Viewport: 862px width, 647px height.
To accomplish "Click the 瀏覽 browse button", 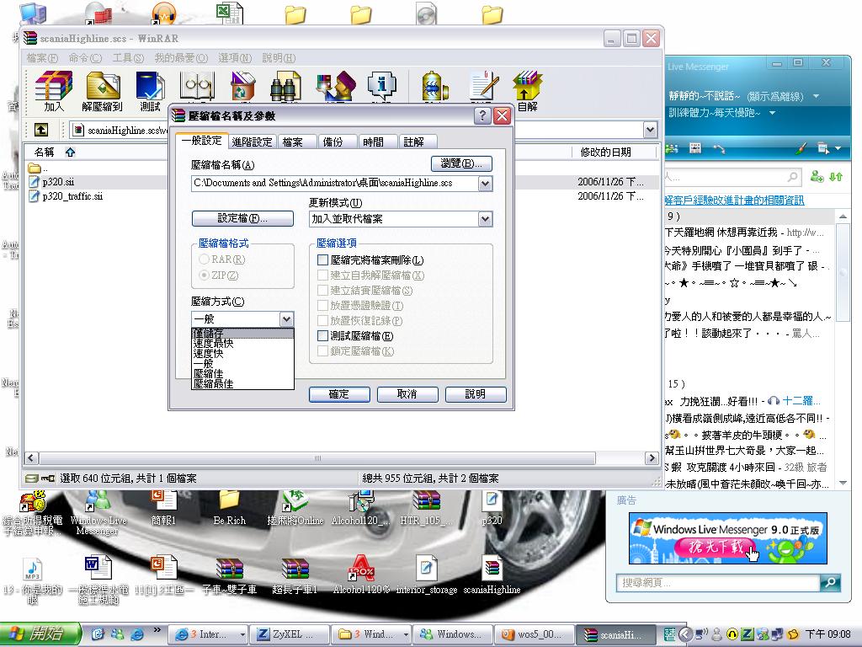I will click(x=461, y=163).
